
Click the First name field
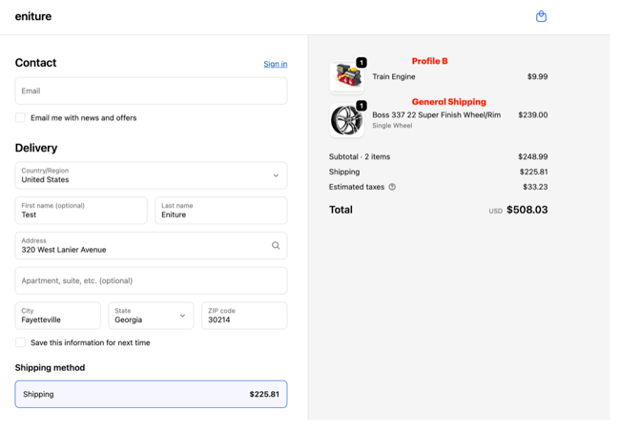[81, 211]
